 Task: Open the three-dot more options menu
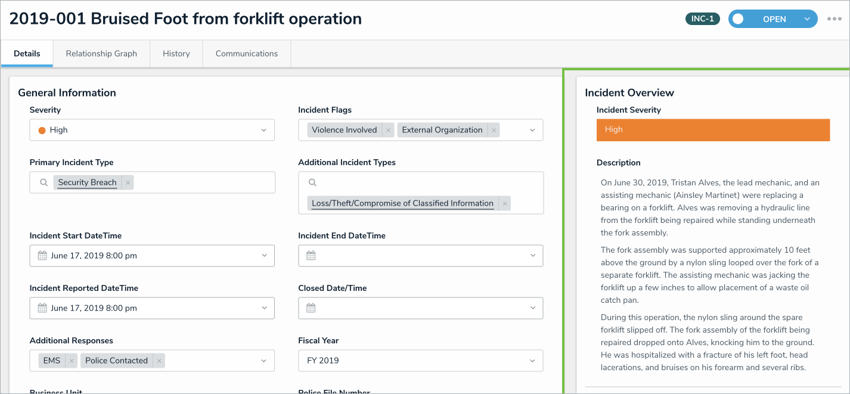pyautogui.click(x=835, y=19)
